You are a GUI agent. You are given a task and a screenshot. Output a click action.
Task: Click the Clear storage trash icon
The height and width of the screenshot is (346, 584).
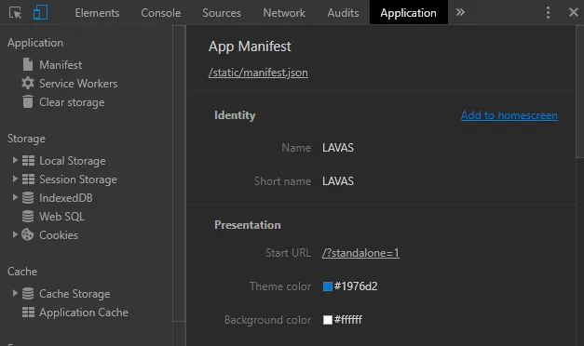click(x=28, y=101)
